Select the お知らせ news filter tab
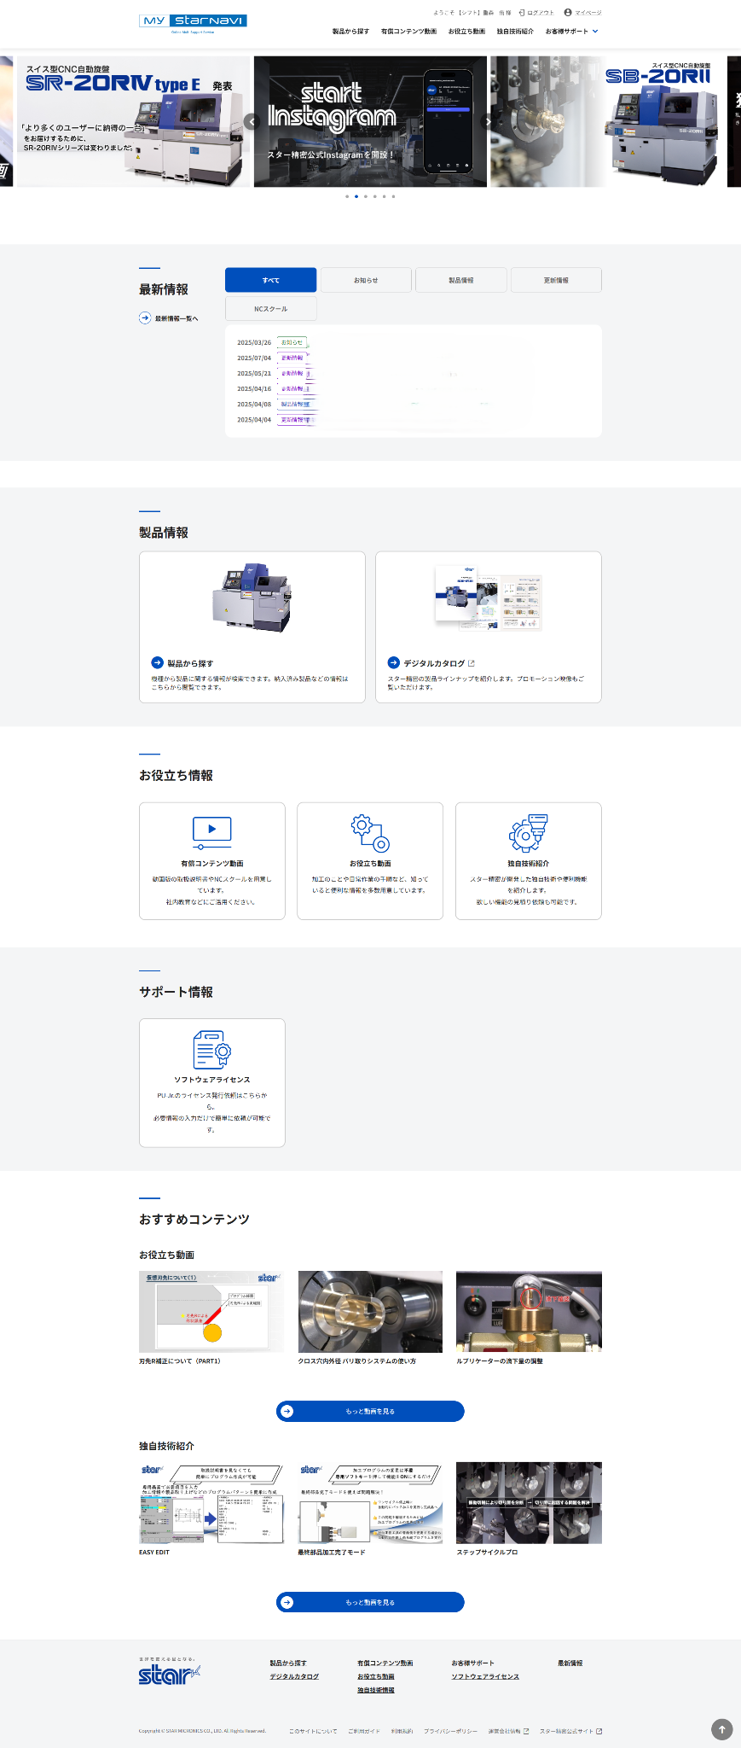741x1748 pixels. tap(366, 280)
